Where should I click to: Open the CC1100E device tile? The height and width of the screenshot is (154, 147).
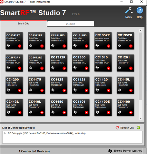103,107
